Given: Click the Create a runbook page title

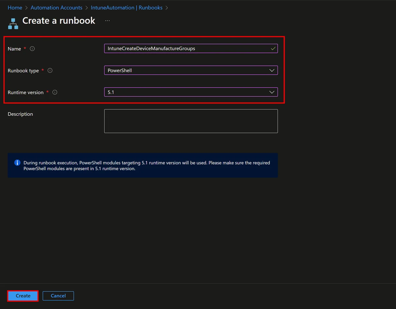Looking at the screenshot, I should (x=59, y=21).
